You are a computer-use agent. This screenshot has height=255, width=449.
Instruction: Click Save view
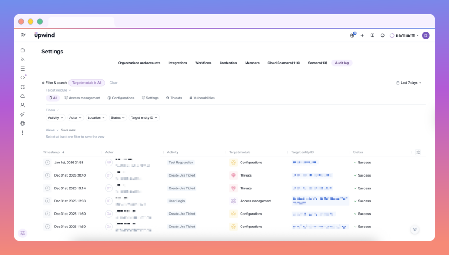click(68, 130)
